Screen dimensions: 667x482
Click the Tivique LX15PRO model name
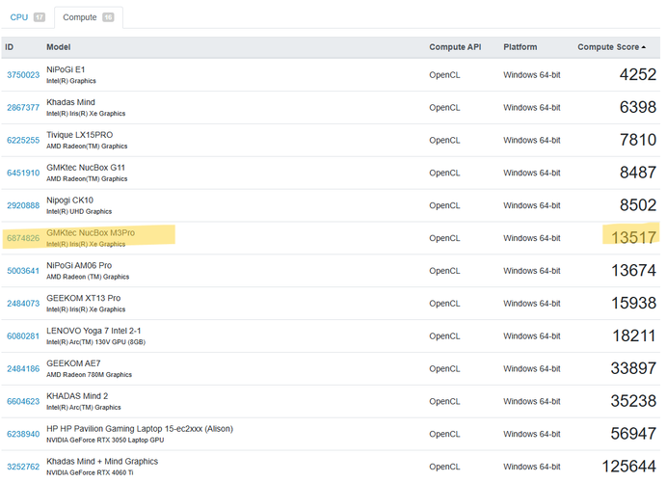80,135
